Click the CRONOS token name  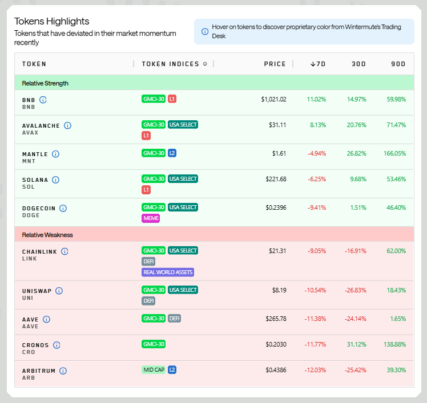pos(35,345)
